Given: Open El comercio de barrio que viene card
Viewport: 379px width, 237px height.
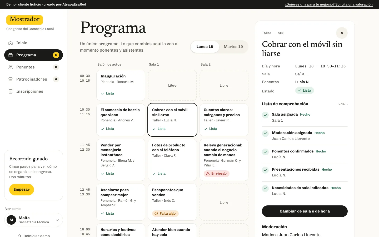Looking at the screenshot, I should coord(121,120).
